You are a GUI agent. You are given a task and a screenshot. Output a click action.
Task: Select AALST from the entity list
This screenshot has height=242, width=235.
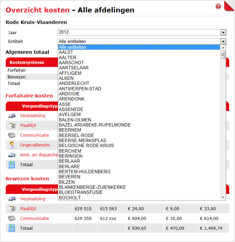click(x=139, y=52)
